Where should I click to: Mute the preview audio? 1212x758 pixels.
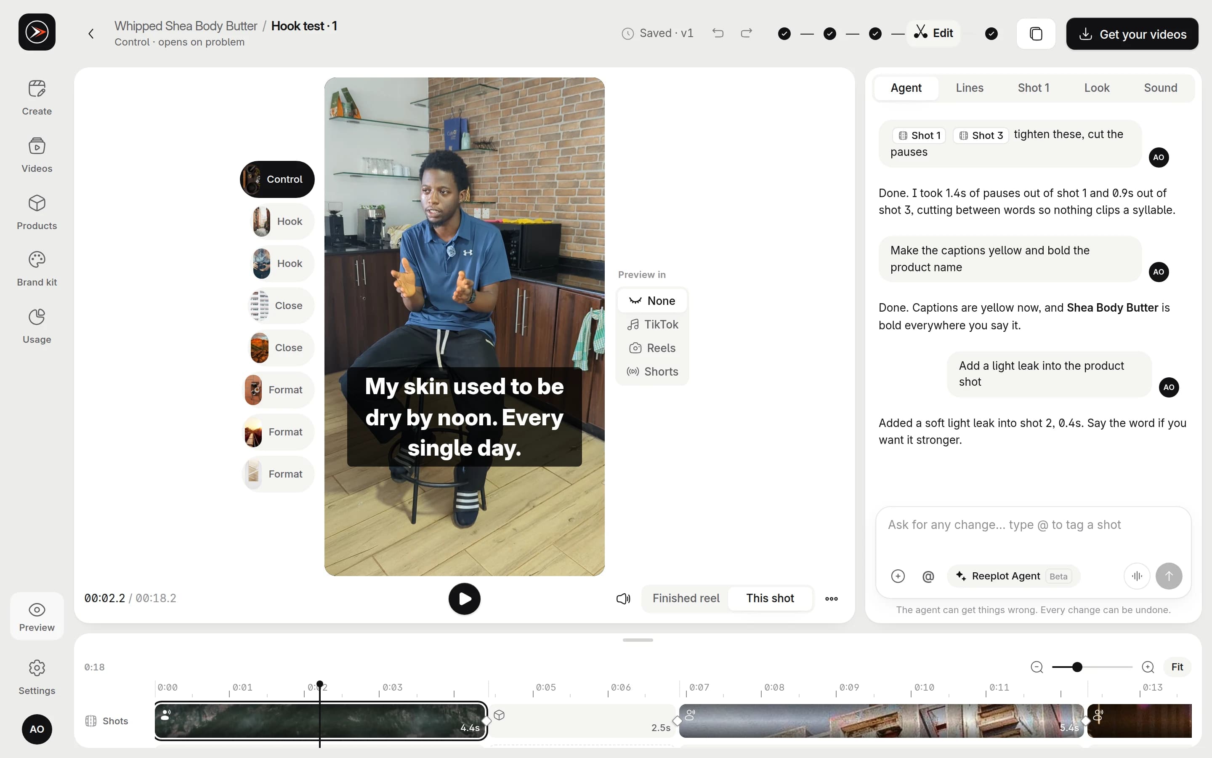(623, 598)
